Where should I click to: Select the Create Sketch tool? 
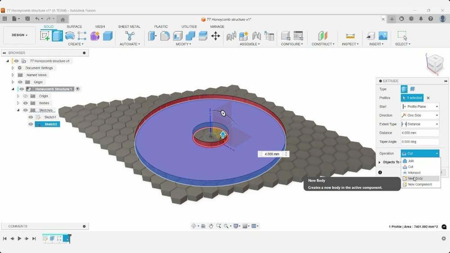pyautogui.click(x=45, y=36)
